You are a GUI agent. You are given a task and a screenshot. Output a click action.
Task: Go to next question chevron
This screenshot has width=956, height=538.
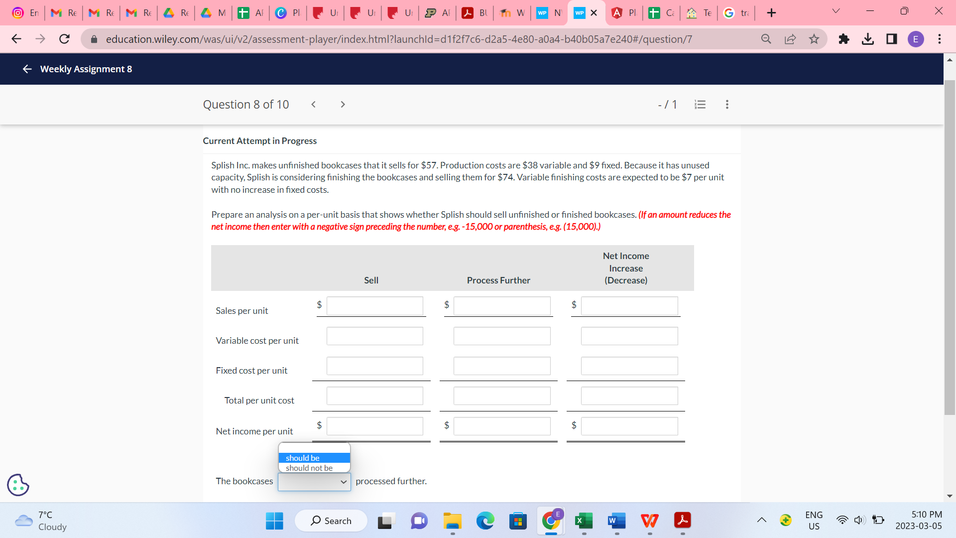click(343, 105)
